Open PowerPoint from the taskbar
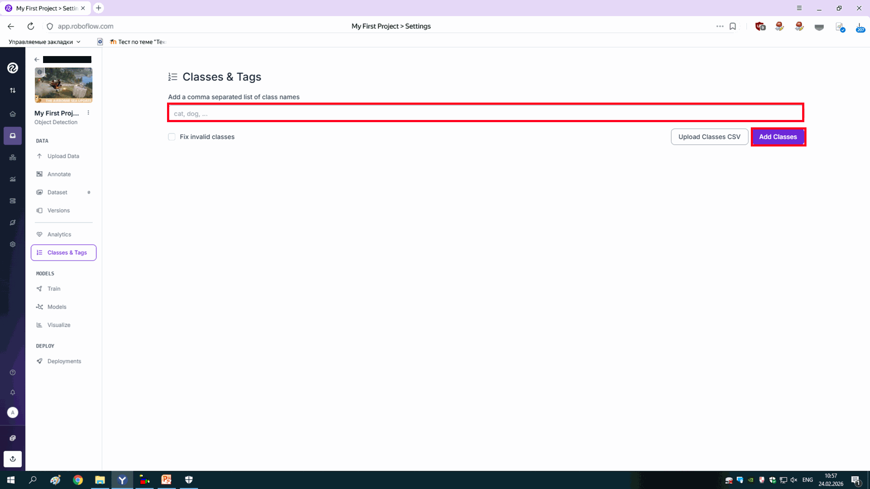The image size is (870, 489). 166,480
